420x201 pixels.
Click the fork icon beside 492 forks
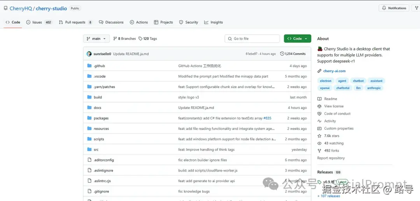click(x=319, y=150)
